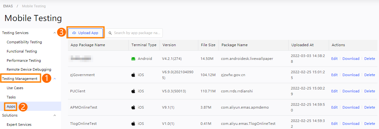379x129 pixels.
Task: Go to Use Cases page
Action: point(15,88)
